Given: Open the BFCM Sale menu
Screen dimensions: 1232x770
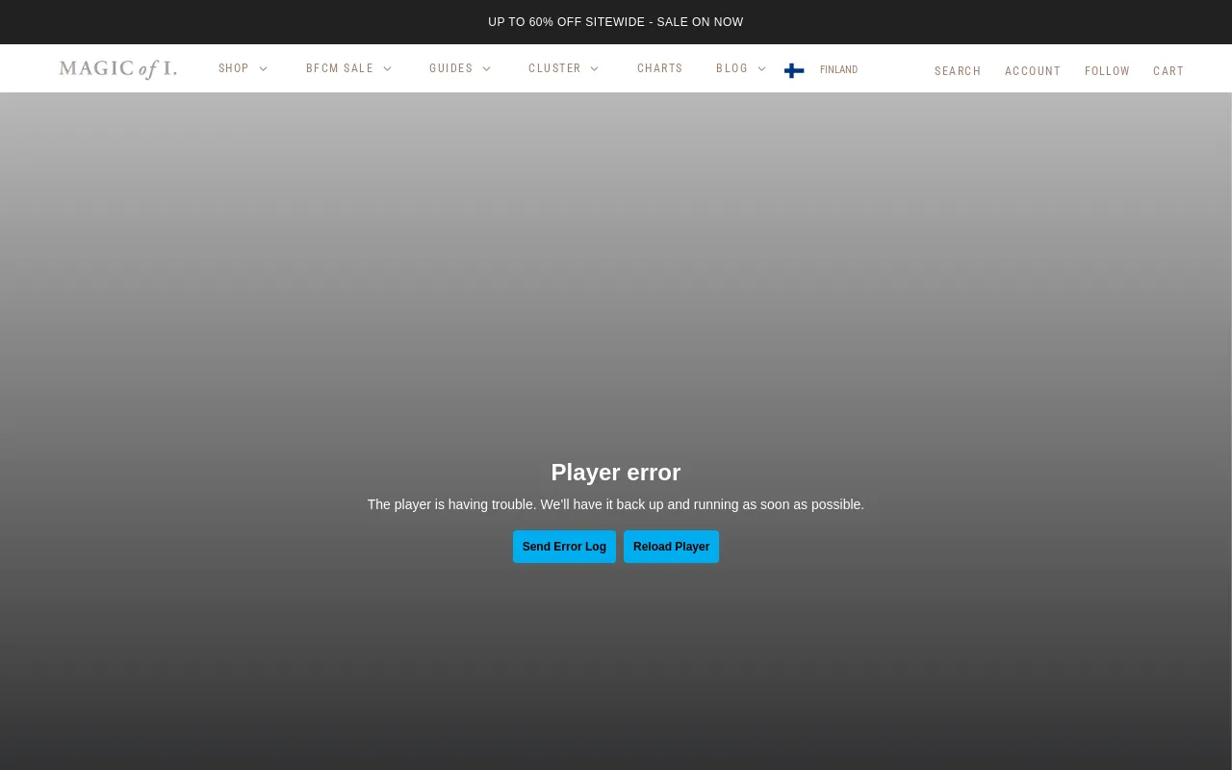Looking at the screenshot, I should [340, 68].
